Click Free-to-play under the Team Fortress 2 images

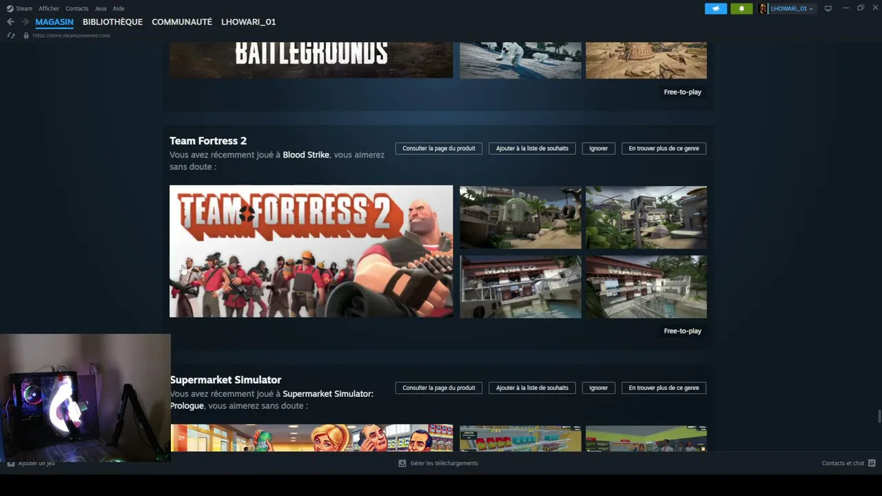[x=682, y=331]
